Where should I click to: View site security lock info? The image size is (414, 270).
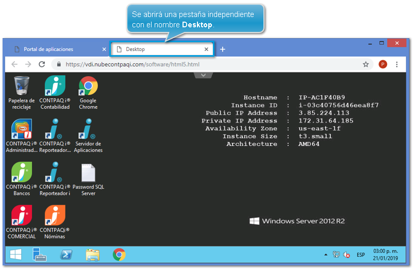(59, 64)
